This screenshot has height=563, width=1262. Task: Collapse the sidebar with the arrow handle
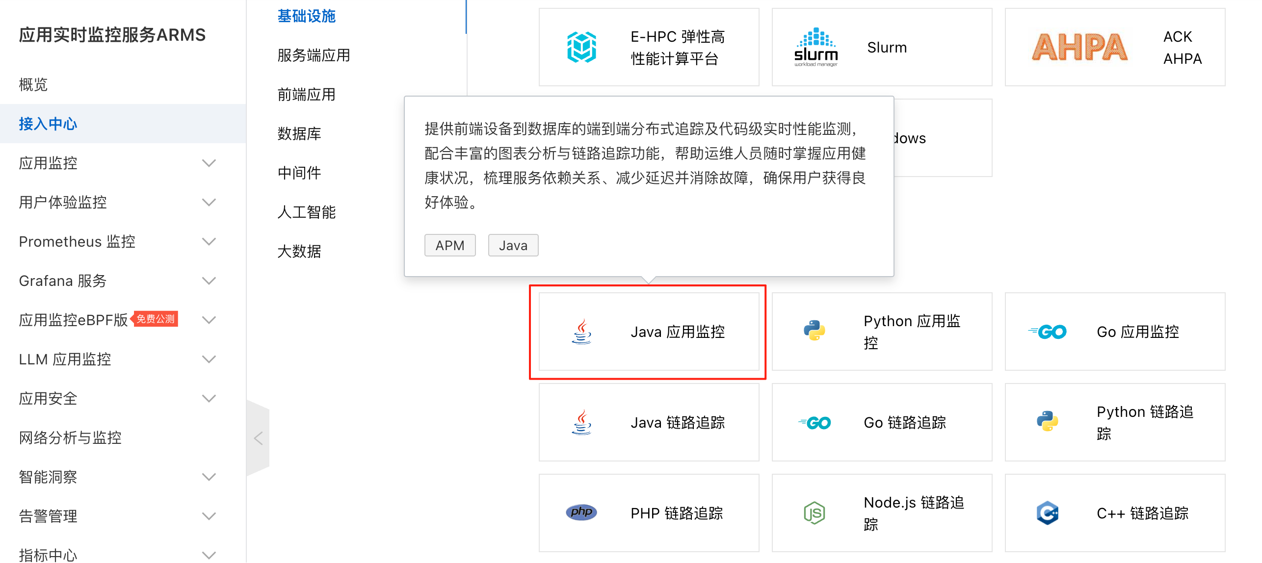259,438
